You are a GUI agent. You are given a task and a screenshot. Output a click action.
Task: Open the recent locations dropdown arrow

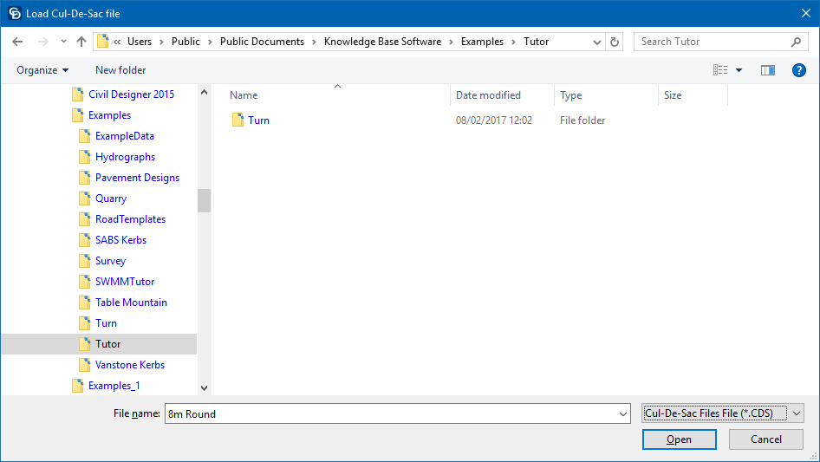pyautogui.click(x=63, y=42)
